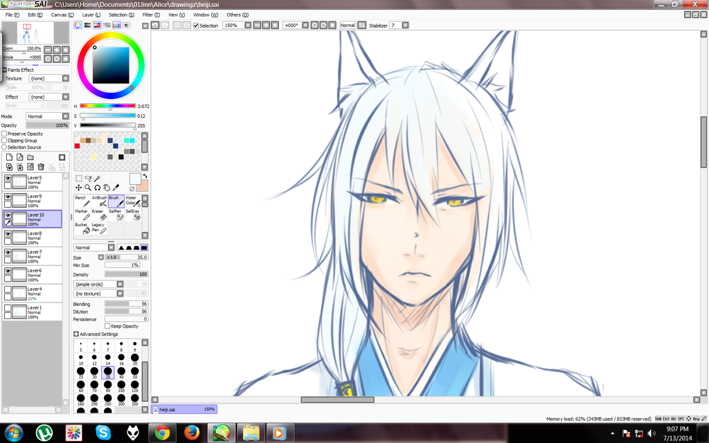The image size is (709, 443).
Task: Select the Marker tool
Action: [82, 215]
